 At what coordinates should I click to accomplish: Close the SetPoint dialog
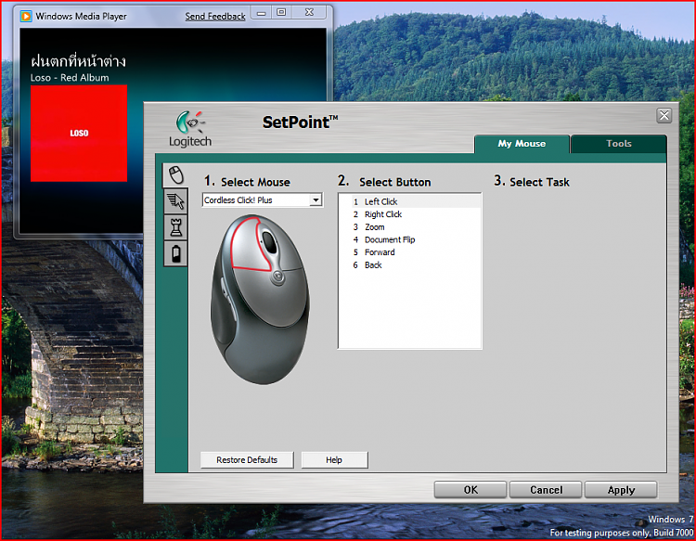664,116
